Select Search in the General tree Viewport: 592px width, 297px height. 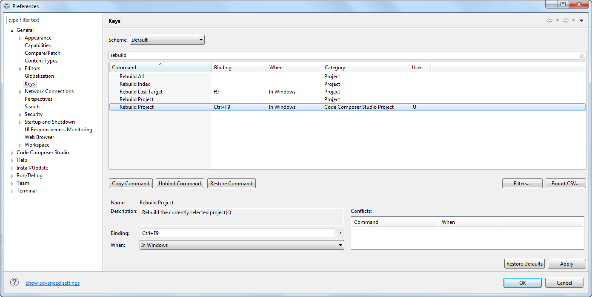[x=32, y=107]
